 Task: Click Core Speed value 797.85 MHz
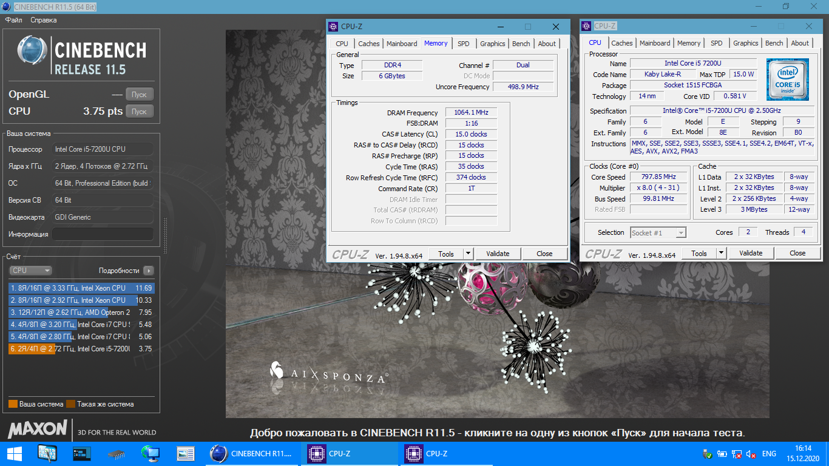coord(659,177)
